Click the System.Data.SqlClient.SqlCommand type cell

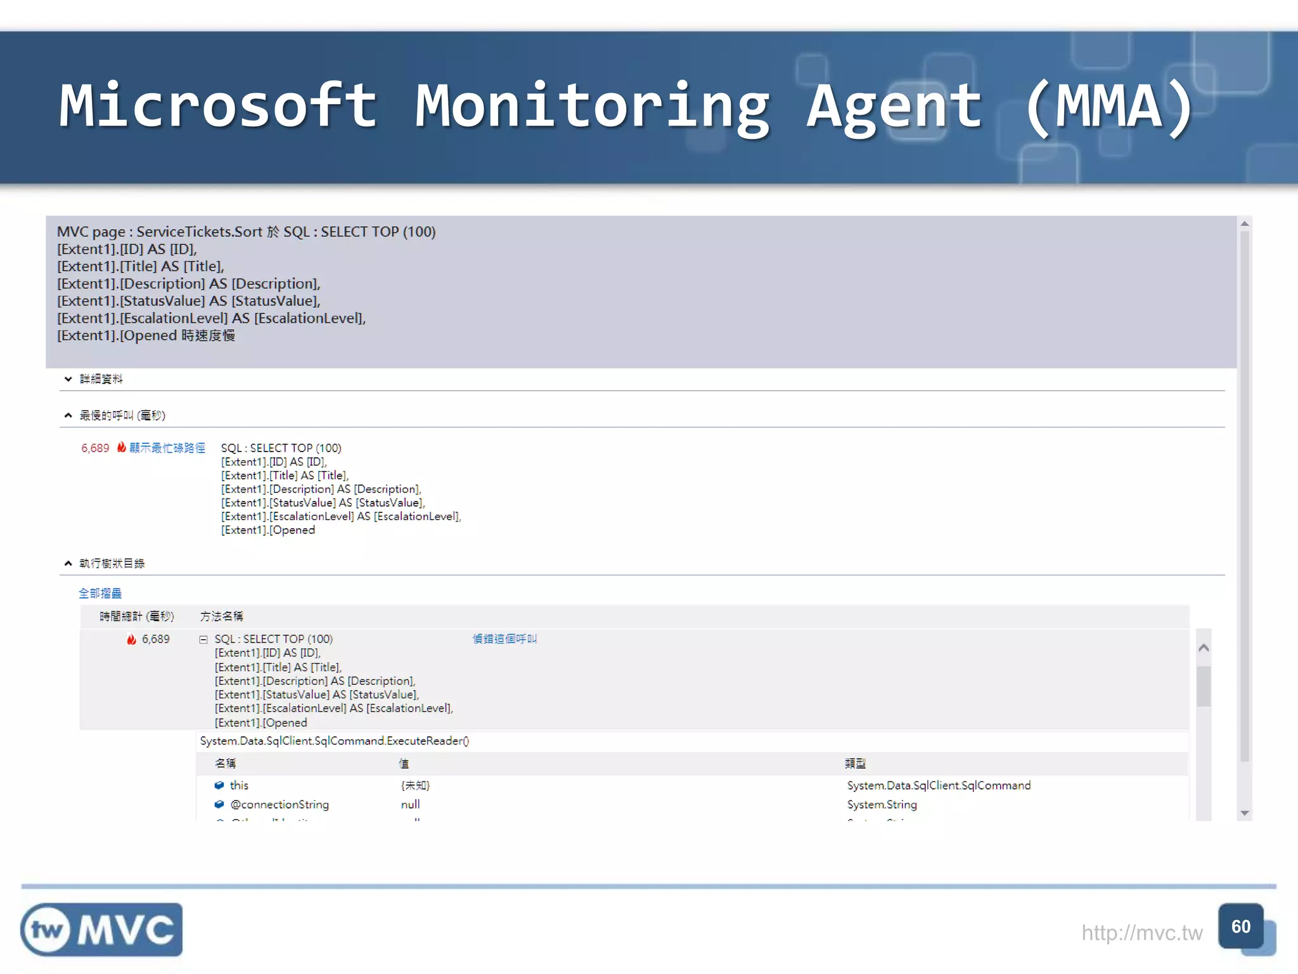point(939,785)
